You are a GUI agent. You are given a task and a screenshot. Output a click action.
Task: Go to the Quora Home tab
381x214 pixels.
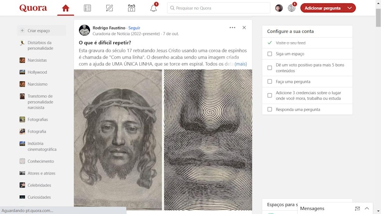(66, 8)
